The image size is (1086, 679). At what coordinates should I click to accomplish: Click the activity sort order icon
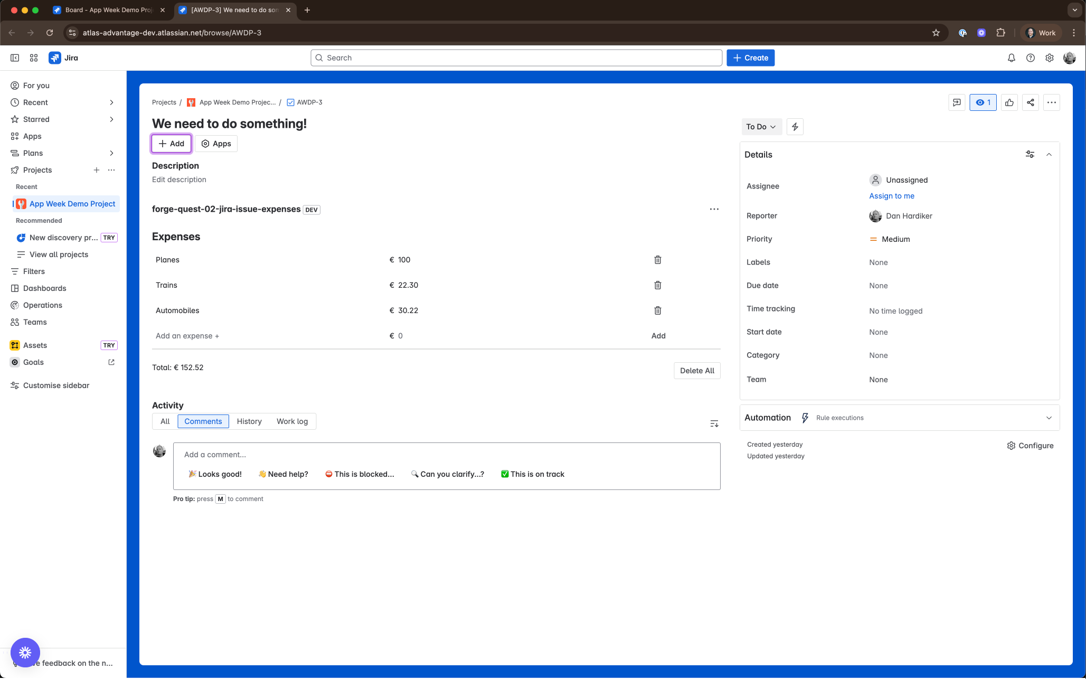714,423
